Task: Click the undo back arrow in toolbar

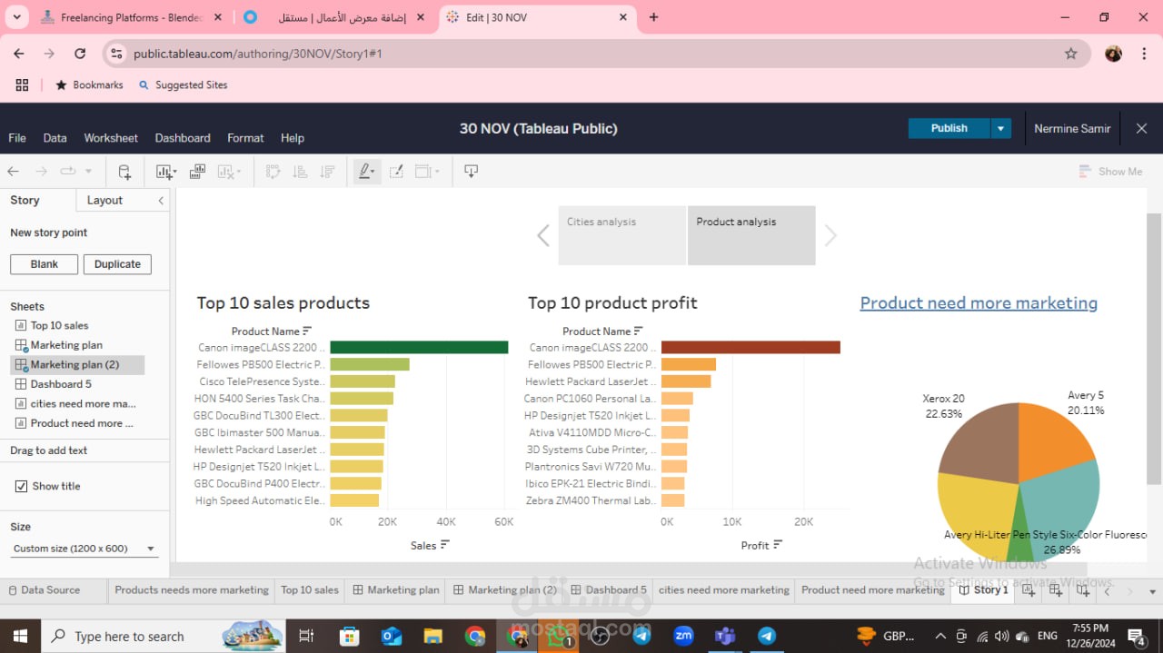Action: (13, 172)
